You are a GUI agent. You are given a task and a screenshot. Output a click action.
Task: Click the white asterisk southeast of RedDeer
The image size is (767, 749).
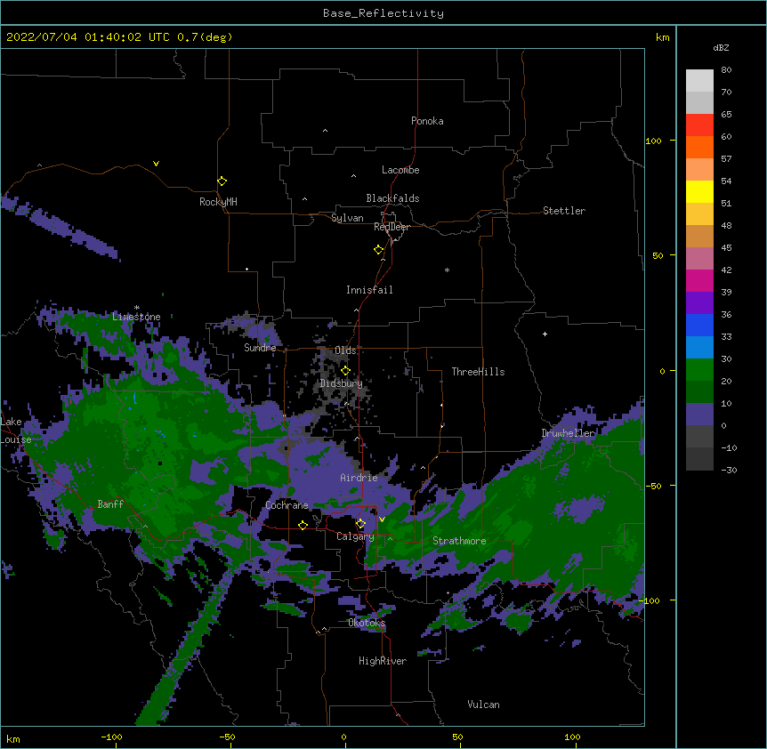[447, 270]
